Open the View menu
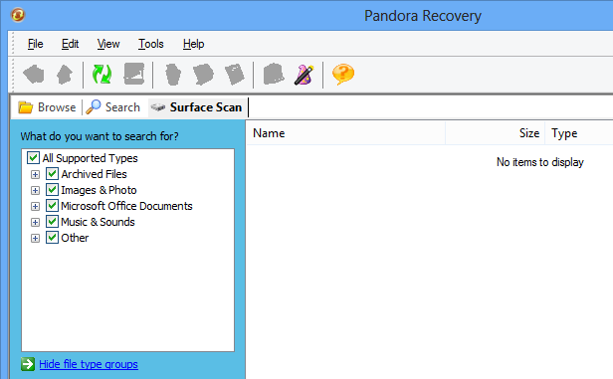 [108, 44]
